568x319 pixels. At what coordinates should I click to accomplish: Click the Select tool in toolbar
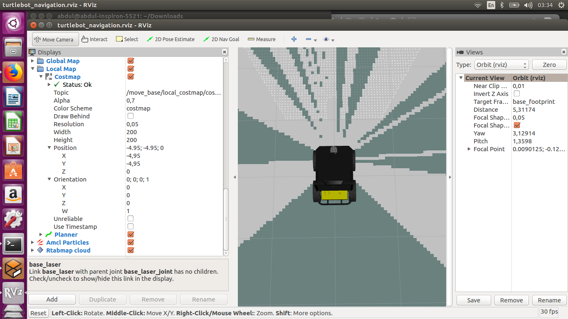pyautogui.click(x=127, y=39)
